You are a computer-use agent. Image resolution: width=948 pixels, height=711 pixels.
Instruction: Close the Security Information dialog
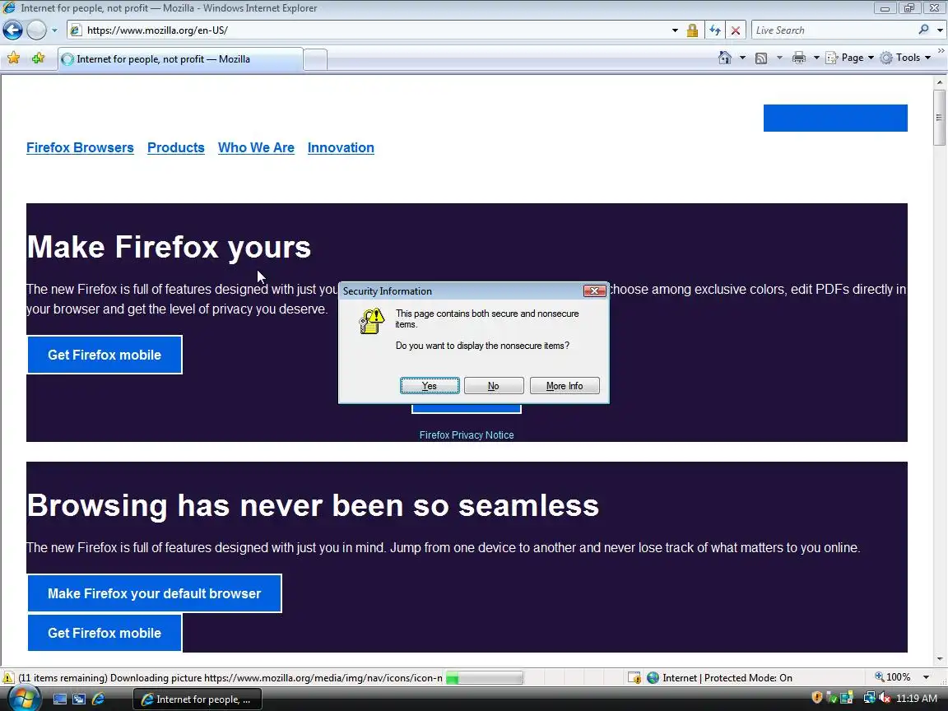[x=594, y=290]
